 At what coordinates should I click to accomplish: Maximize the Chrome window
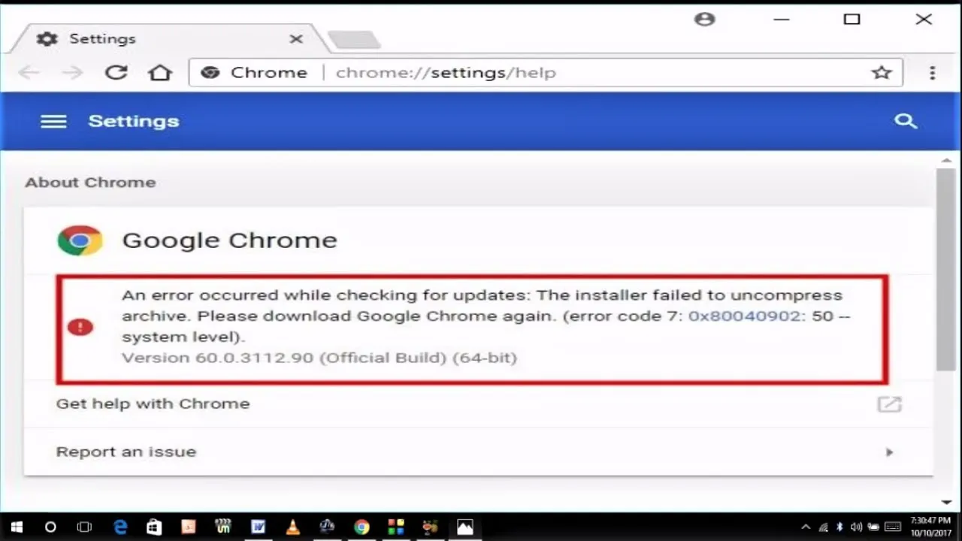(852, 20)
